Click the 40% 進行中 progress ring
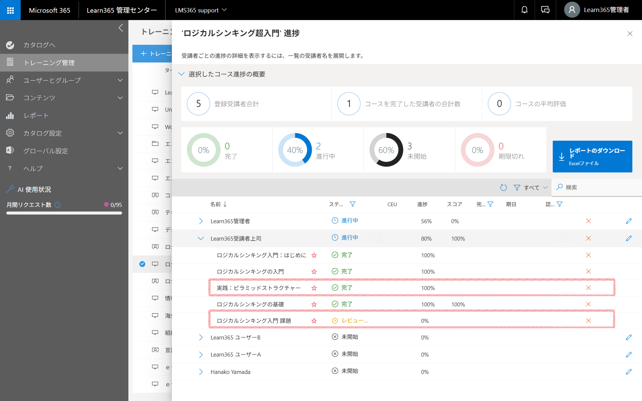The width and height of the screenshot is (642, 401). (x=295, y=150)
